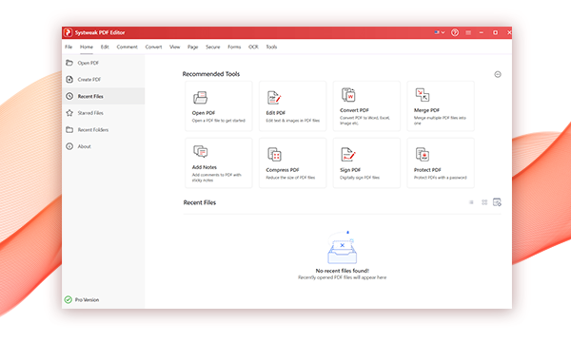571x342 pixels.
Task: Click the Edit PDF tool icon
Action: [x=274, y=98]
